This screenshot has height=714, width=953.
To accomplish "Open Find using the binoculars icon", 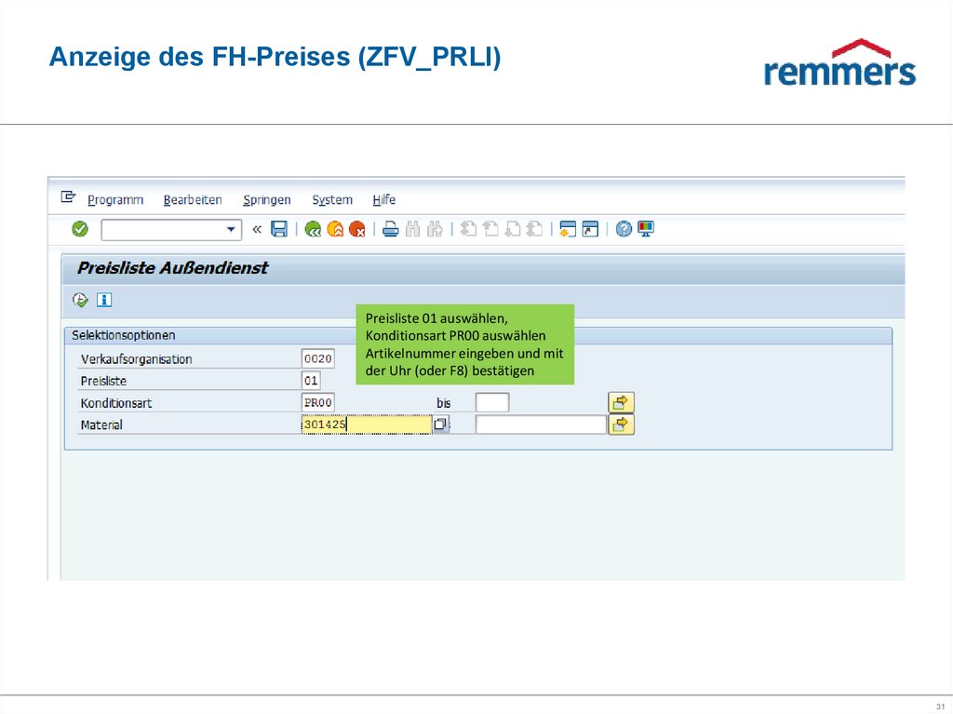I will [x=413, y=228].
